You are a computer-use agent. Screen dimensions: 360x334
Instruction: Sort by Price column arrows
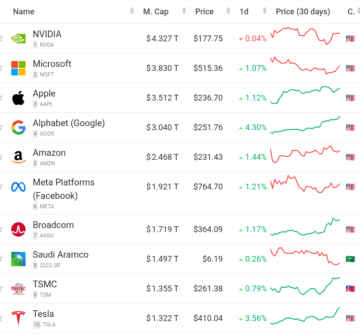229,11
